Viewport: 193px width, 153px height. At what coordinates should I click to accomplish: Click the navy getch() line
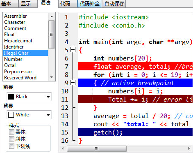pyautogui.click(x=135, y=132)
